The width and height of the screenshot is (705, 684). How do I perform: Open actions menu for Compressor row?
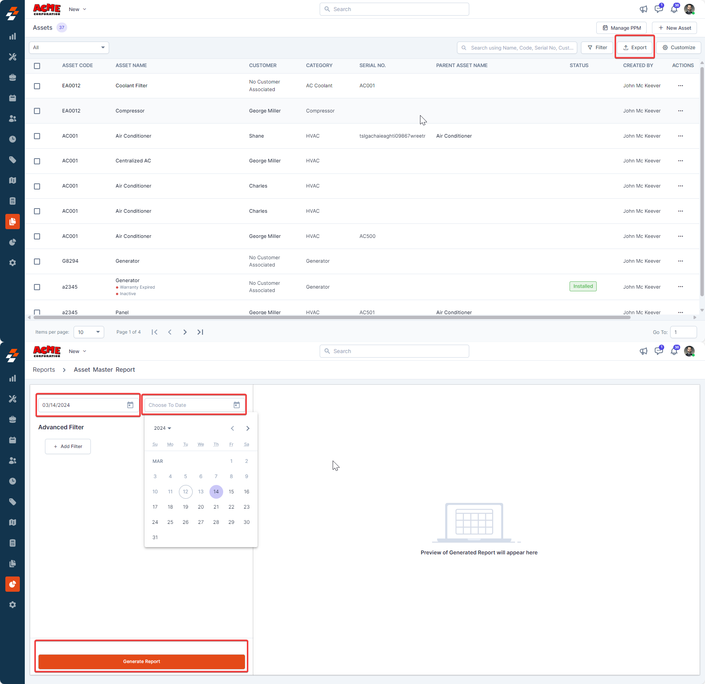tap(681, 111)
